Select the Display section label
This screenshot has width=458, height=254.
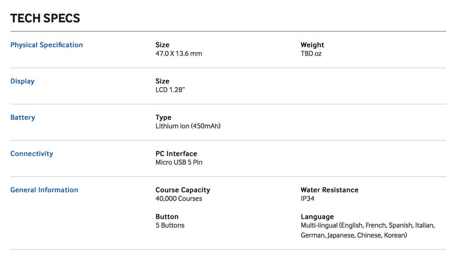(22, 81)
